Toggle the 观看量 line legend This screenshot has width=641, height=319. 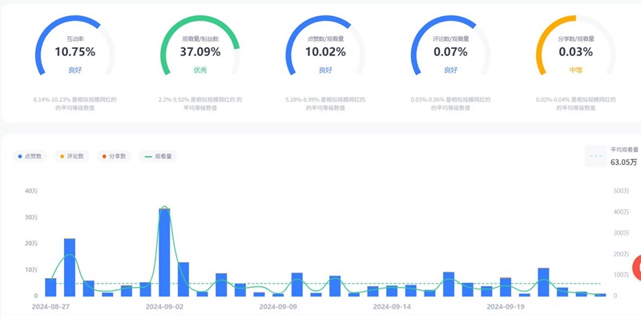[x=158, y=156]
